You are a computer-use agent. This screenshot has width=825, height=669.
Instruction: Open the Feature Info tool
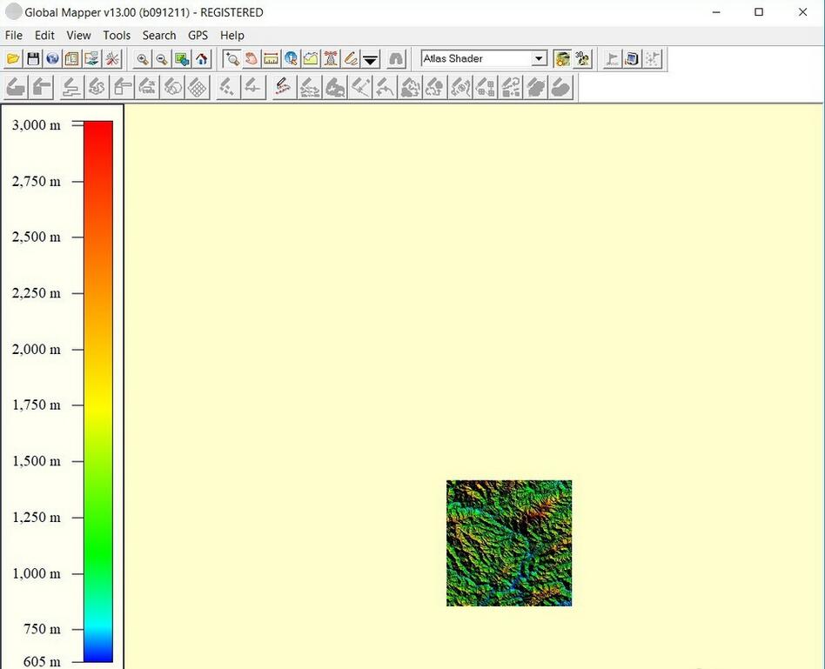pos(291,58)
